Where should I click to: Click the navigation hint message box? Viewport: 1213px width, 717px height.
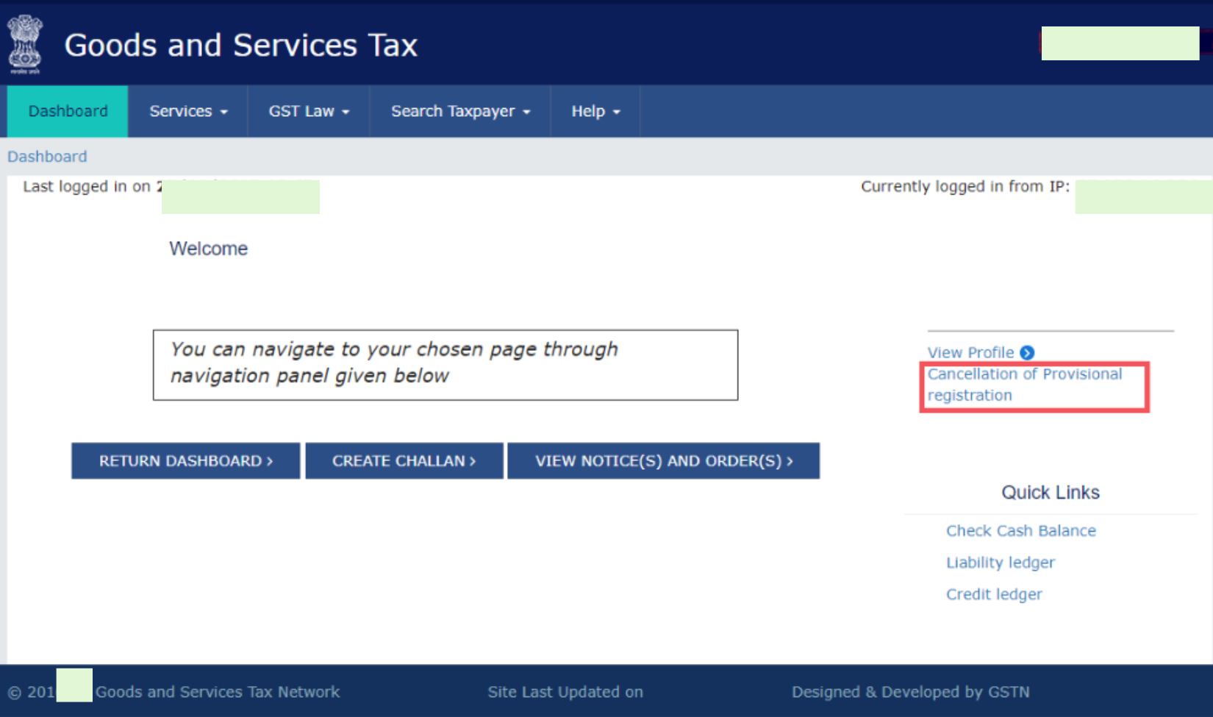pos(445,365)
